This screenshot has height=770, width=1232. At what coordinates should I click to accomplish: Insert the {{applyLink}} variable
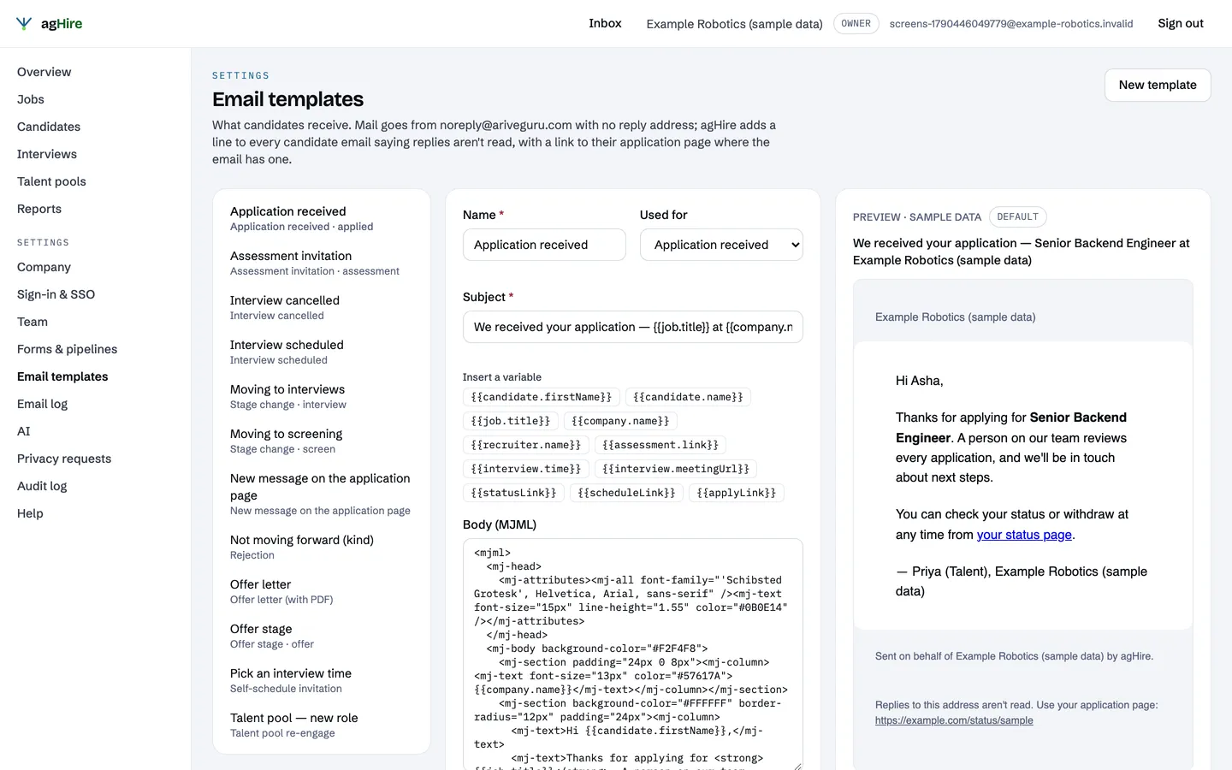(x=737, y=493)
